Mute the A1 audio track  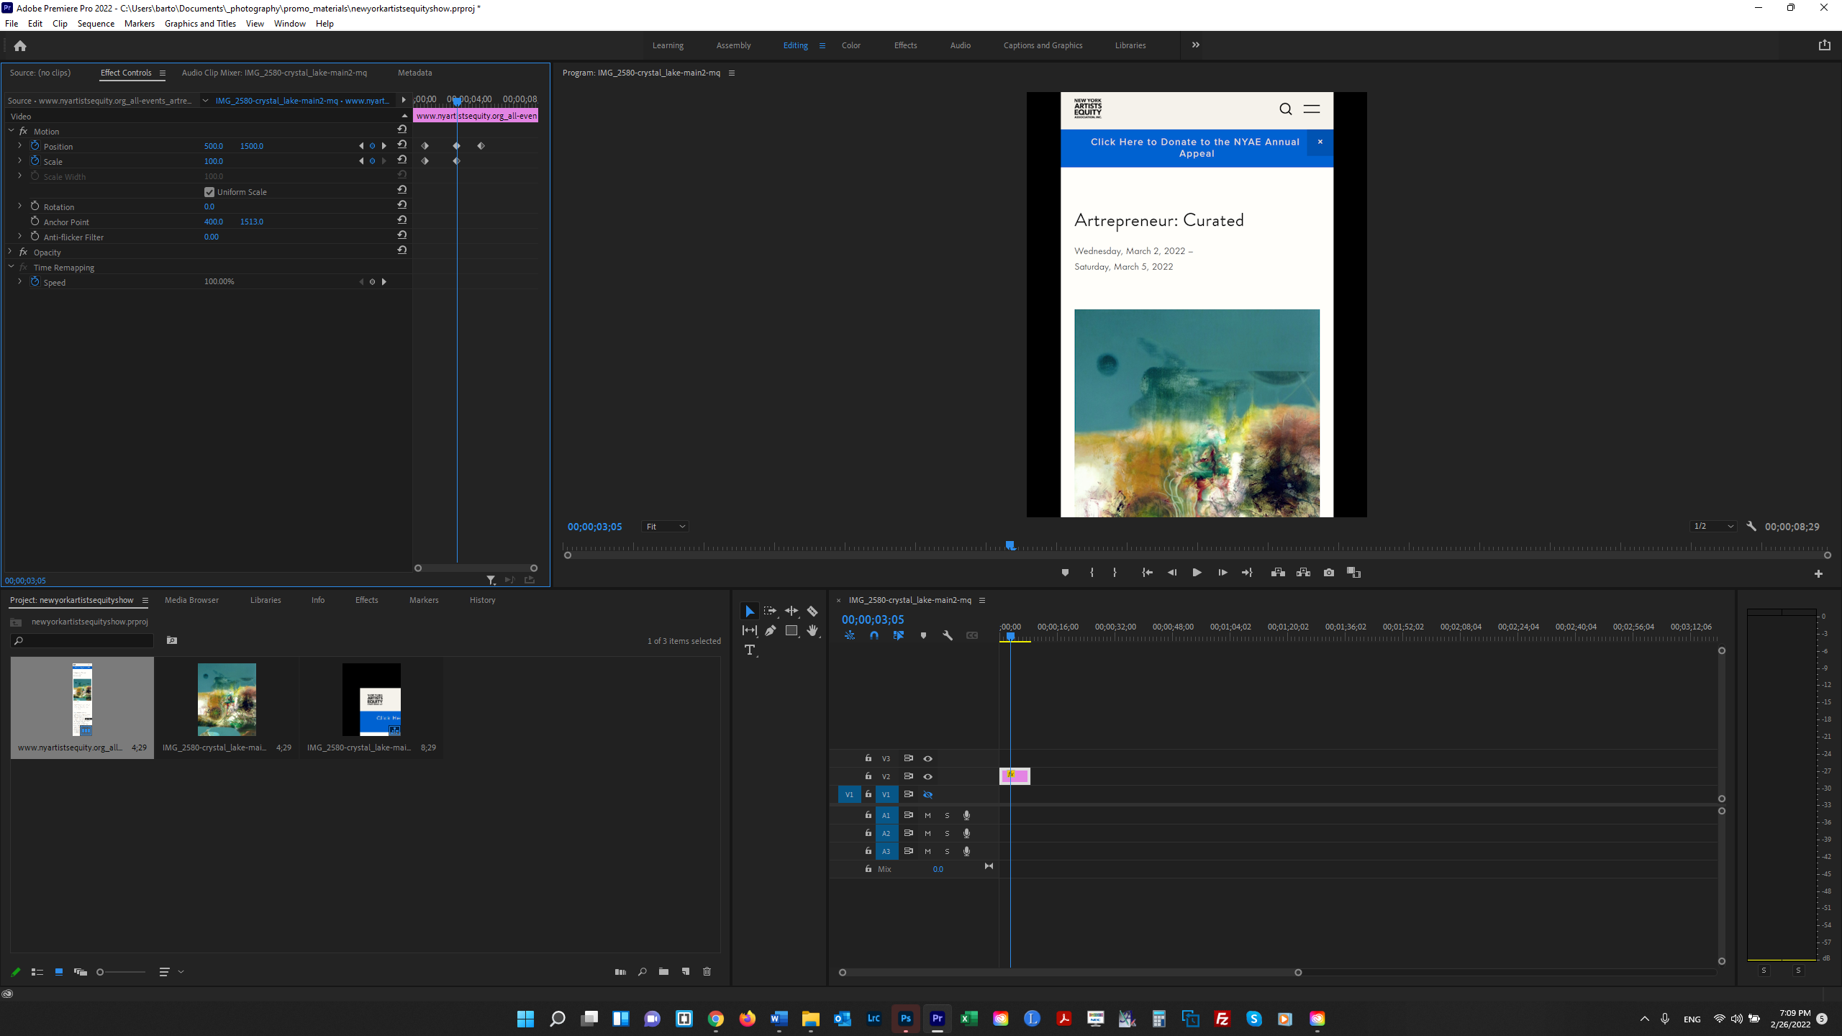pos(927,815)
